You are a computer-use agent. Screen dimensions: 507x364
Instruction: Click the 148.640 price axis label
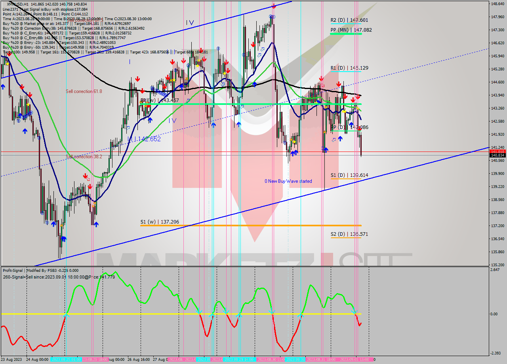click(497, 4)
